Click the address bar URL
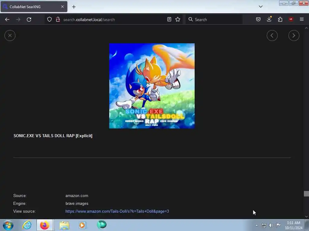This screenshot has height=231, width=309. [89, 20]
